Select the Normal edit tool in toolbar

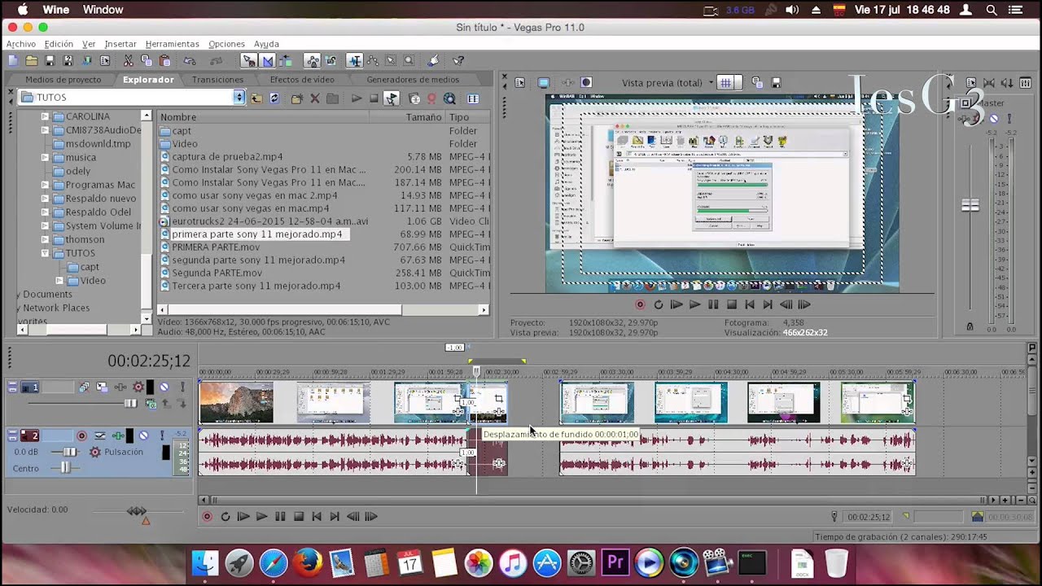pyautogui.click(x=355, y=60)
